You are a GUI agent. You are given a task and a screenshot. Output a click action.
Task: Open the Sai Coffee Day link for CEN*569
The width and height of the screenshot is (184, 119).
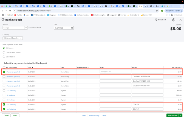pyautogui.click(x=11, y=109)
